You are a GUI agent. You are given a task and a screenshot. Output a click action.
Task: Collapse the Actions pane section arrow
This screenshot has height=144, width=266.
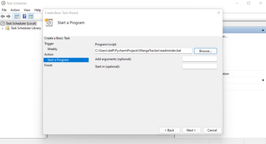(x=263, y=30)
